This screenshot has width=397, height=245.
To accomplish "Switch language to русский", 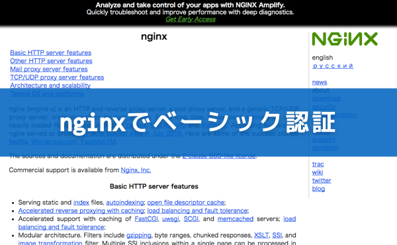I will tap(333, 66).
